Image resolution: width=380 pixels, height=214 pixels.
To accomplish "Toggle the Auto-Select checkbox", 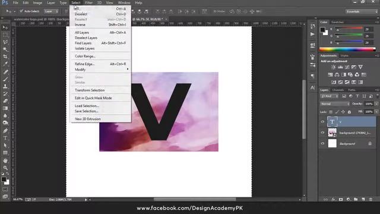I will pos(21,11).
